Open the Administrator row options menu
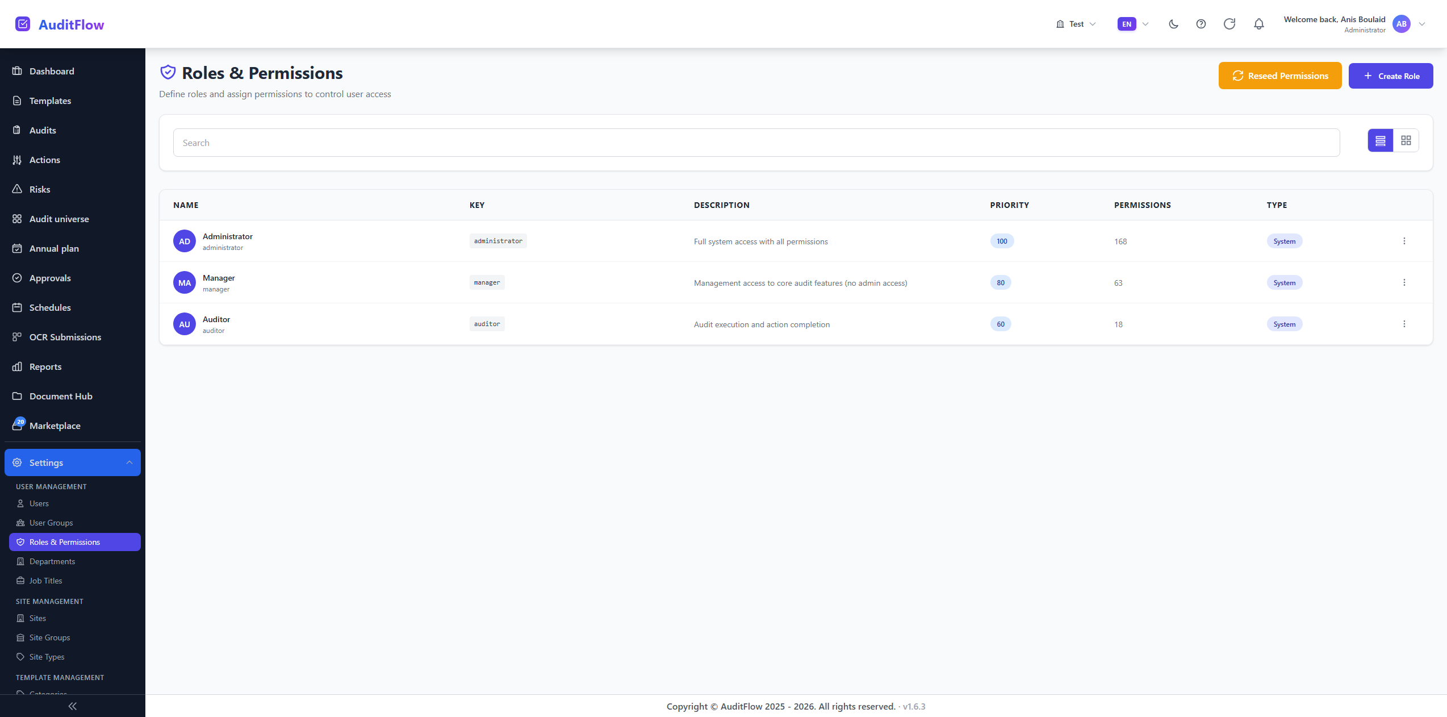The image size is (1447, 717). click(1404, 241)
